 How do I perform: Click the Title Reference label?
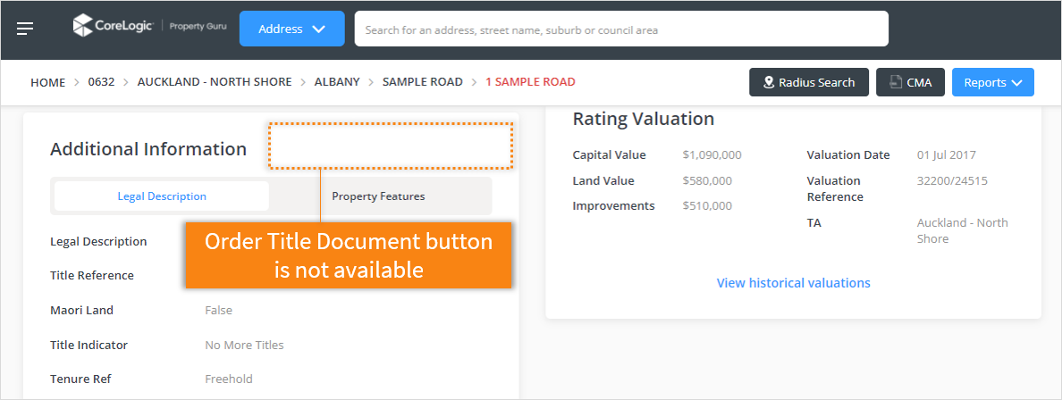92,276
